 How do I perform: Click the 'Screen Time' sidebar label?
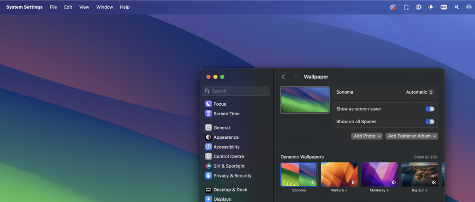coord(226,113)
